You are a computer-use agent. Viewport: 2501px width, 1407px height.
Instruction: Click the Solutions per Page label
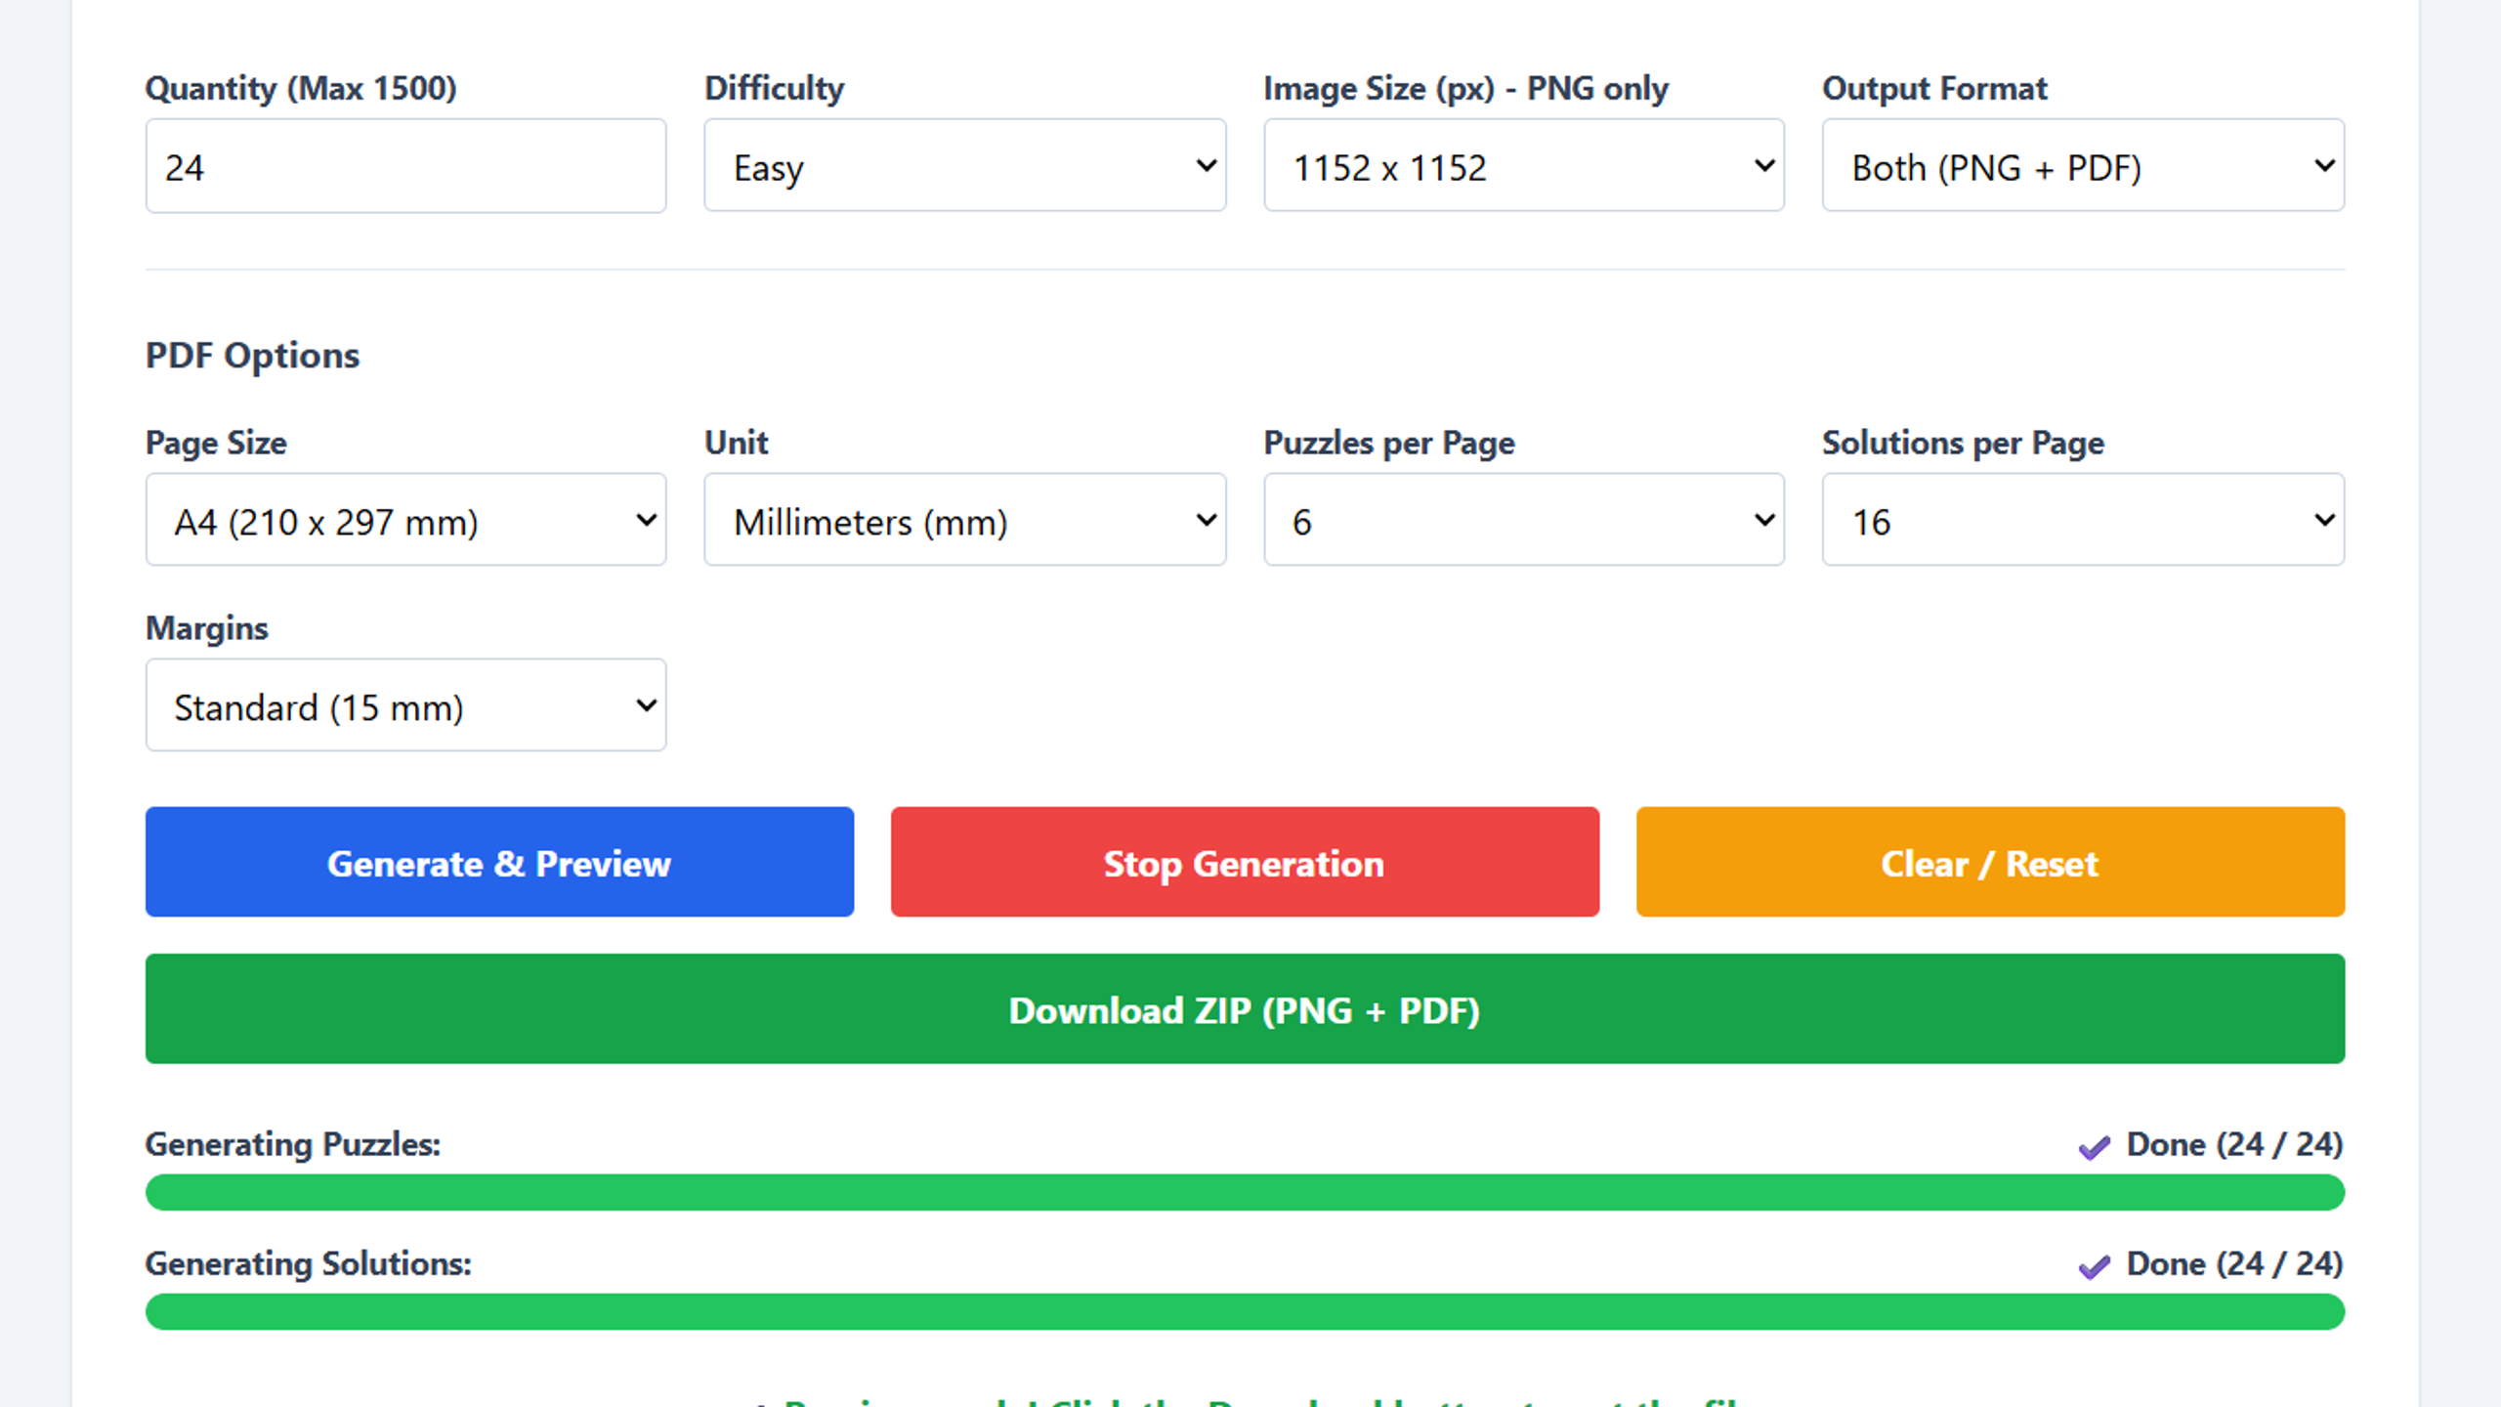[x=1964, y=444]
